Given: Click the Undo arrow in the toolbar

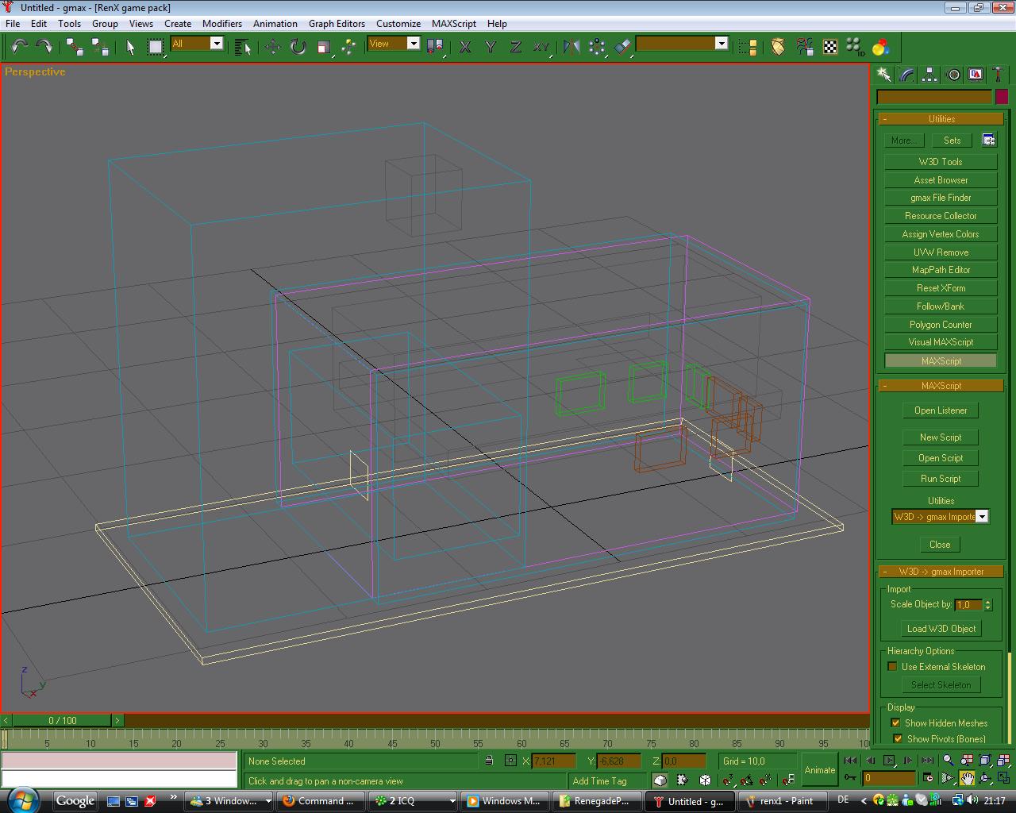Looking at the screenshot, I should coord(19,47).
